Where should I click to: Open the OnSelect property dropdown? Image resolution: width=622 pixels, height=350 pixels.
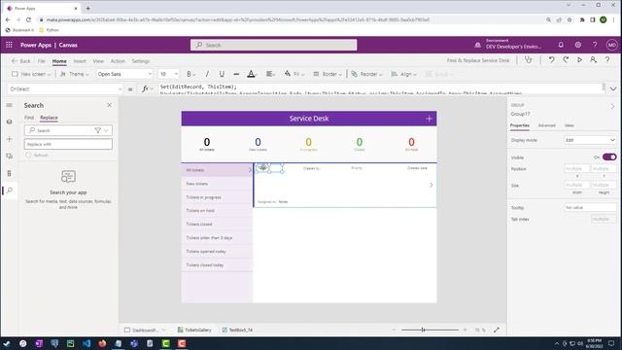point(65,88)
